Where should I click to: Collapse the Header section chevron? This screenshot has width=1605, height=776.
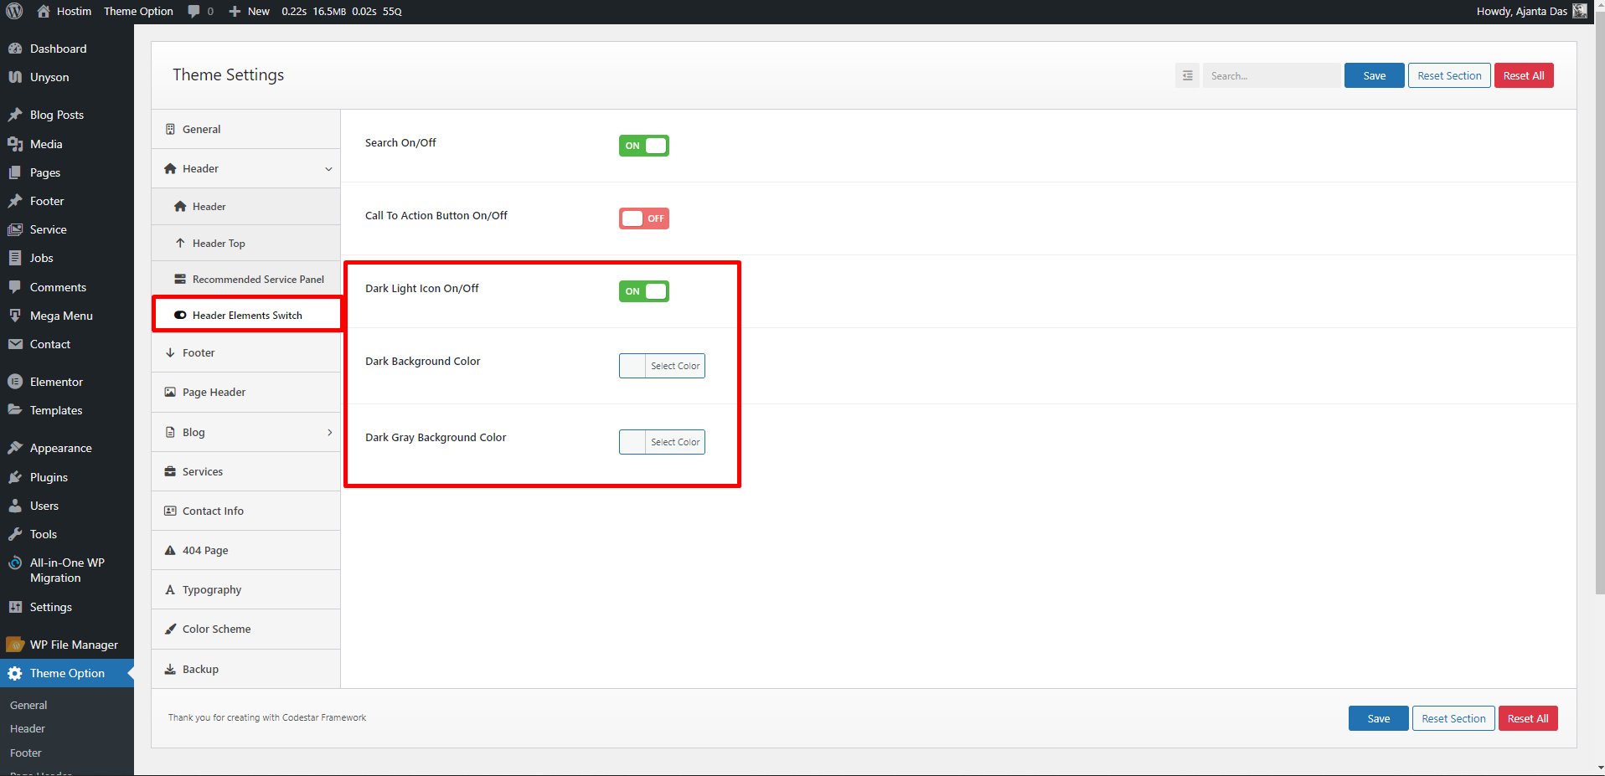pos(328,169)
